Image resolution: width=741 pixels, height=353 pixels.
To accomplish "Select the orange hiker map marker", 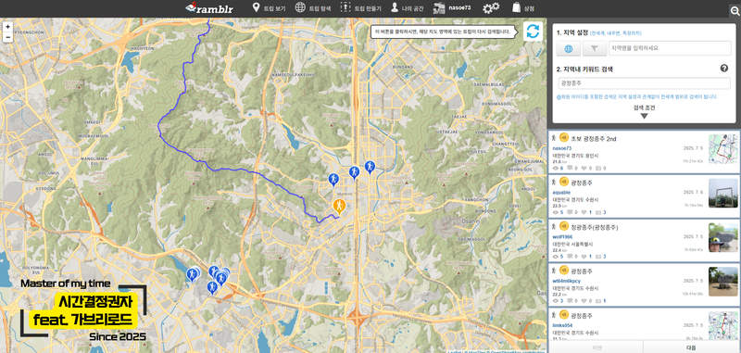I will 339,207.
